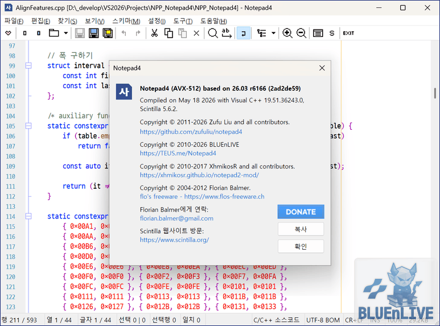Click the grayed-out Save floppy icon
Viewport: 440px width, 326px height.
(x=80, y=33)
